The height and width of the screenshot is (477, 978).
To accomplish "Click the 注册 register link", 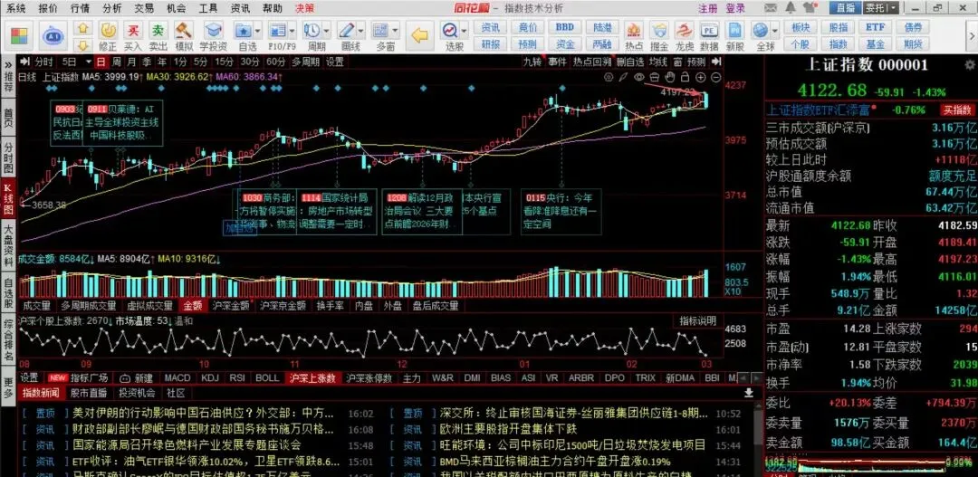I will coord(708,8).
